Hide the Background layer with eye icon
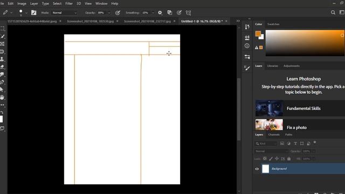Viewport: 345px width, 194px height. coord(257,169)
